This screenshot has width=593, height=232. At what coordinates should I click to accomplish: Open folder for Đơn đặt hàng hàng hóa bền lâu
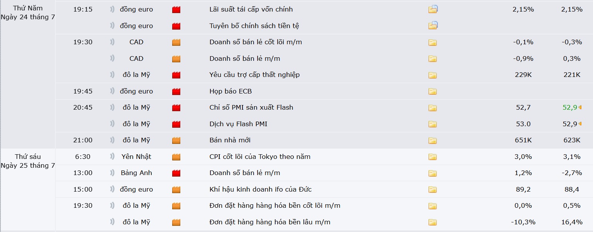click(x=432, y=222)
